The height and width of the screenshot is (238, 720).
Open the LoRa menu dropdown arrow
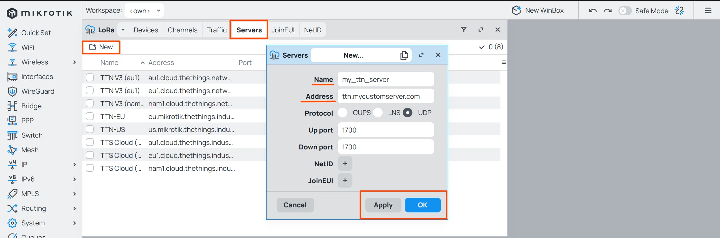123,30
